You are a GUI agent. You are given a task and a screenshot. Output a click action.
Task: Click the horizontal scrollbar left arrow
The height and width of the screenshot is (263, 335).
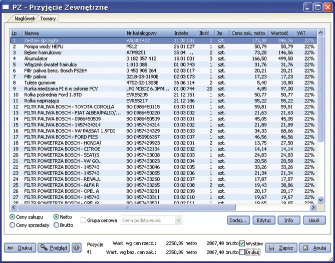coord(14,207)
